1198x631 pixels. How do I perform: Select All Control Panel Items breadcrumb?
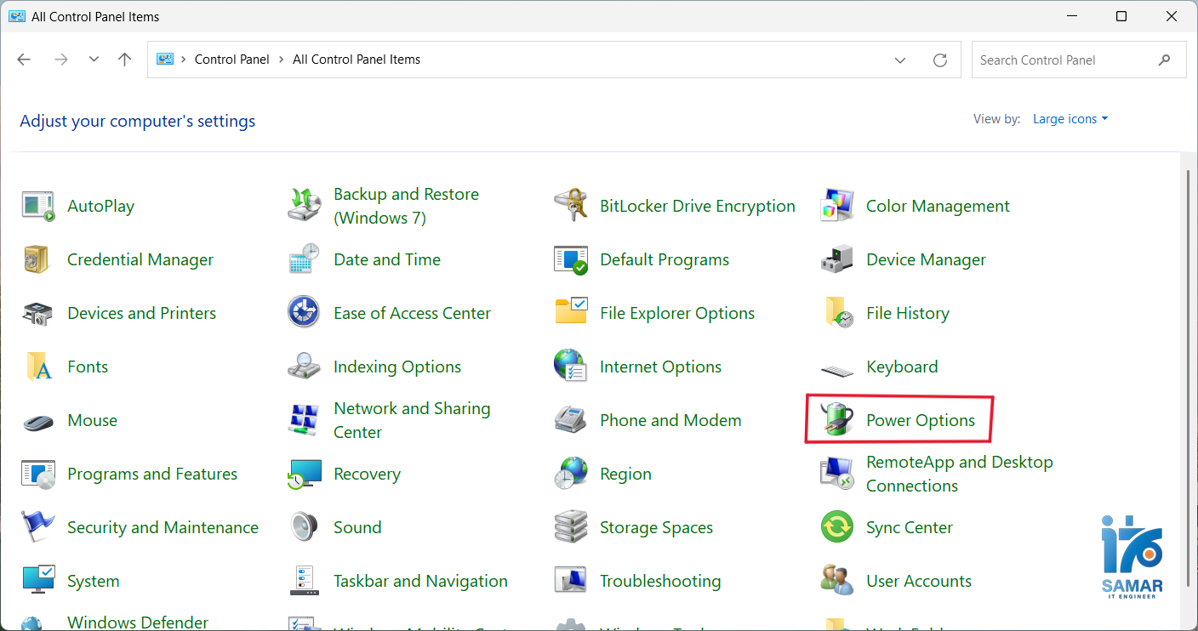(x=357, y=60)
